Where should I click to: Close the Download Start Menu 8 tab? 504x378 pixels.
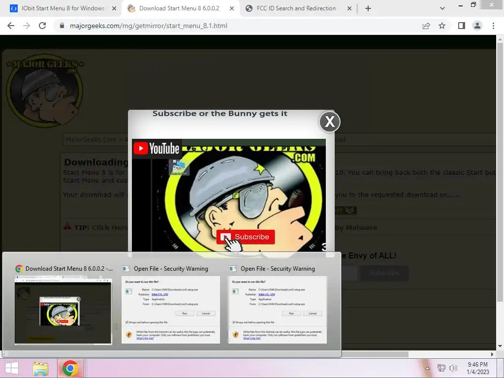[x=232, y=8]
